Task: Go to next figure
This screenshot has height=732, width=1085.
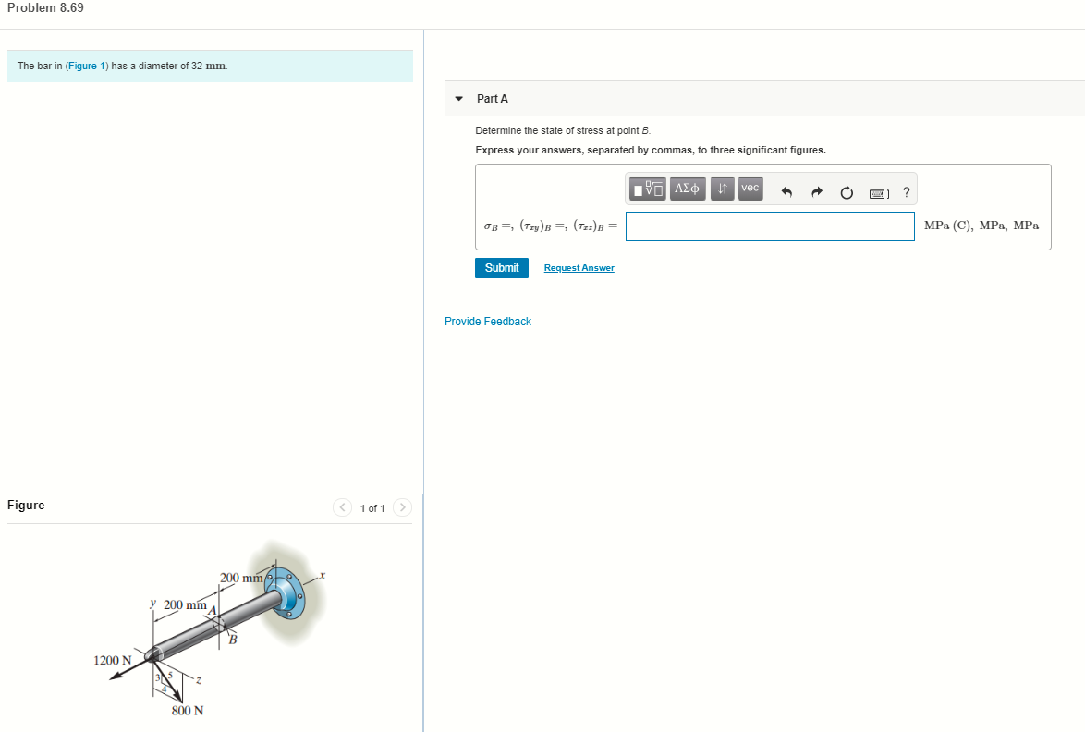Action: pos(402,507)
